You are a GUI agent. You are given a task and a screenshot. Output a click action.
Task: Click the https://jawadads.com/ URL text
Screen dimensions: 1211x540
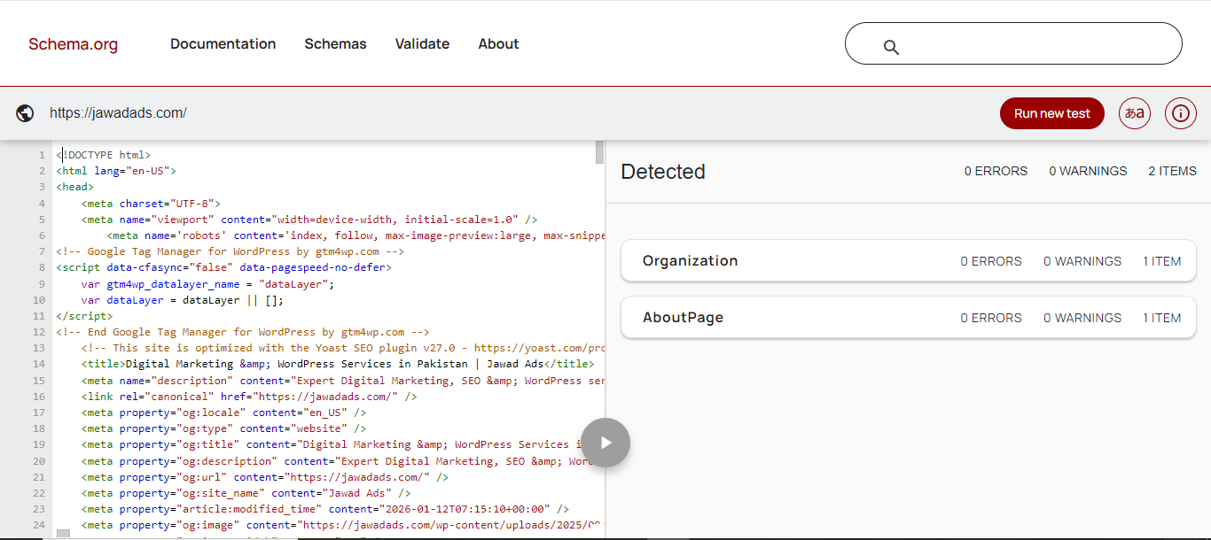[x=118, y=113]
